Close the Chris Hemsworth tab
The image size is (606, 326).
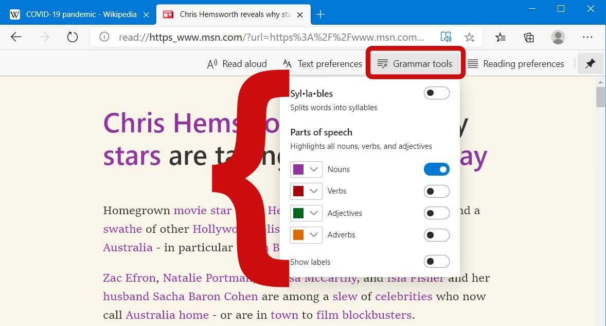299,15
